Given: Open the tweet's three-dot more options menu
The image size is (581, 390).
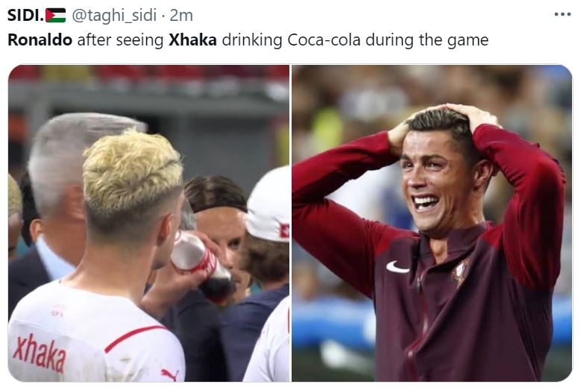Looking at the screenshot, I should 562,14.
